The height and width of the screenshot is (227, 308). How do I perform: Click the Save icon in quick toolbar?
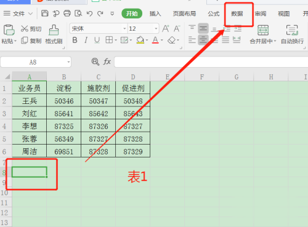(45, 14)
